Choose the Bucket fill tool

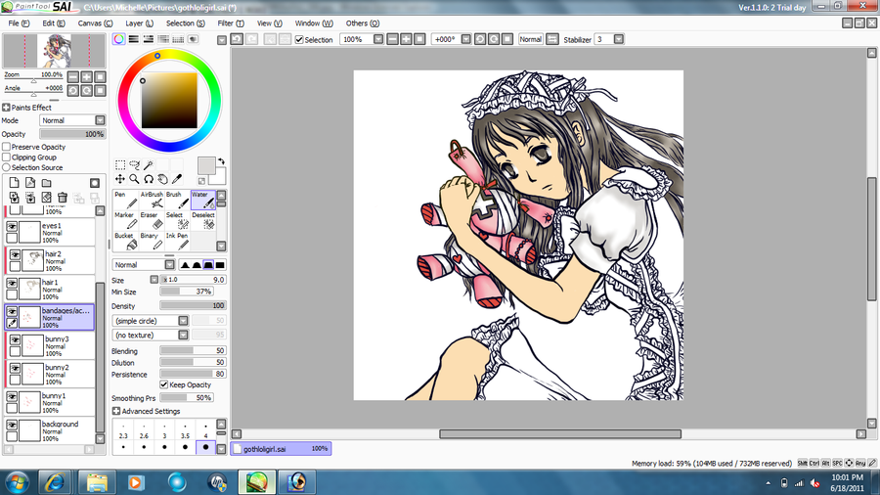(126, 242)
